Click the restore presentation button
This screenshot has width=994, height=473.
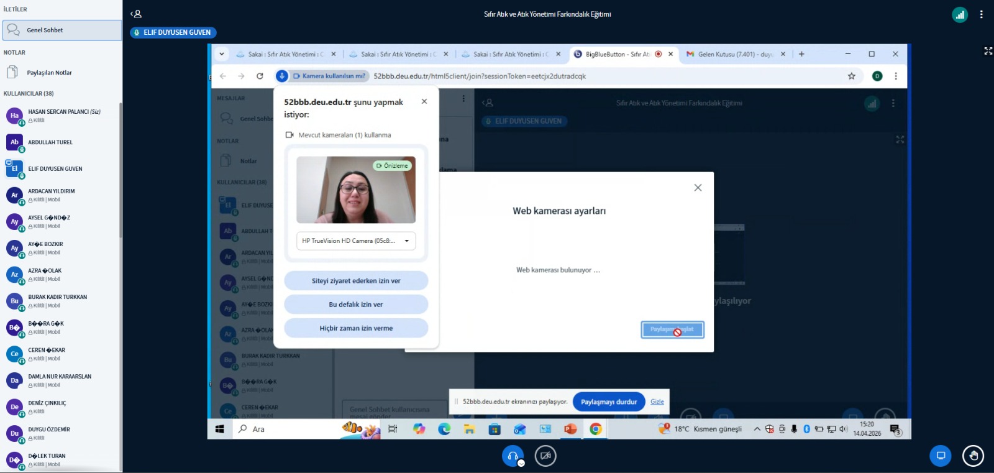coord(941,456)
